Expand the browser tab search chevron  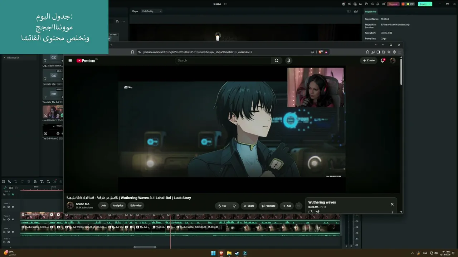[376, 45]
